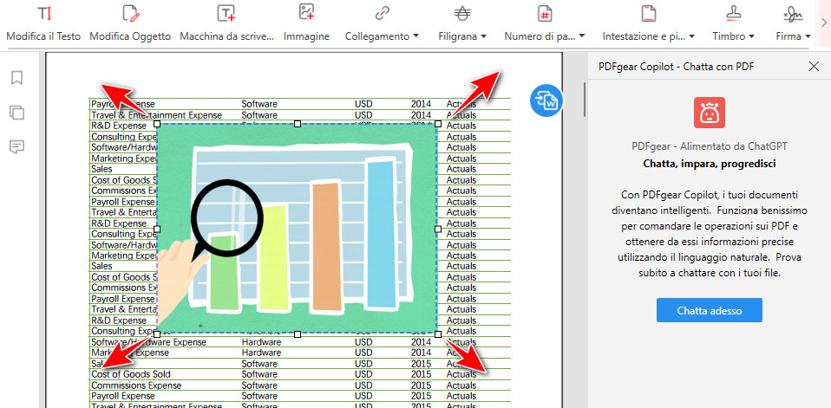
Task: Show the page thumbnails sidebar panel
Action: pyautogui.click(x=16, y=112)
